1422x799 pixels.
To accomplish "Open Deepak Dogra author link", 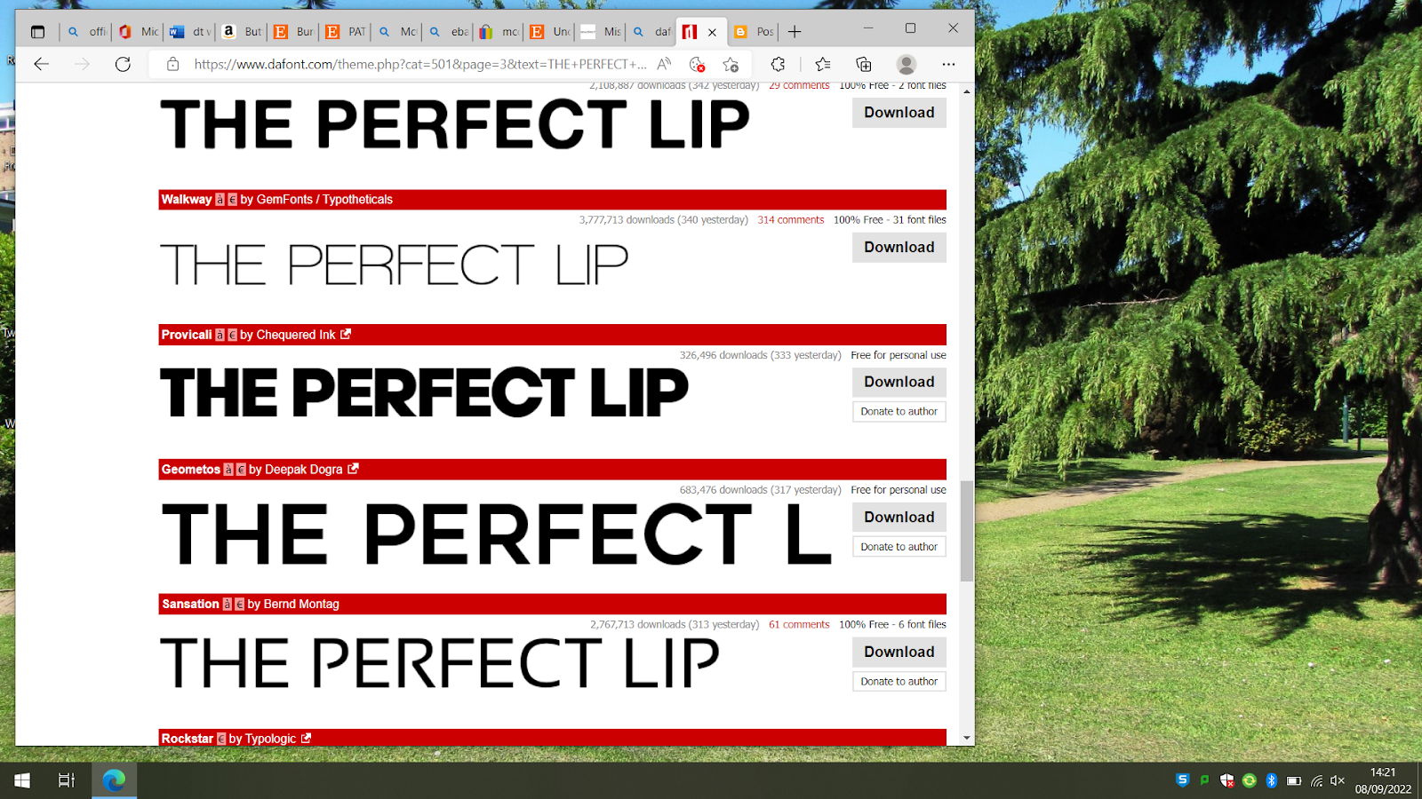I will 304,470.
